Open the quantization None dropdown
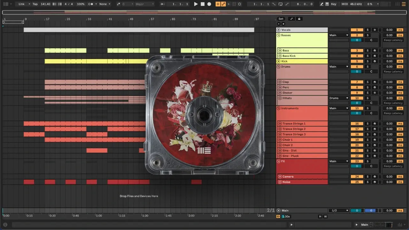This screenshot has height=230, width=409. click(104, 4)
